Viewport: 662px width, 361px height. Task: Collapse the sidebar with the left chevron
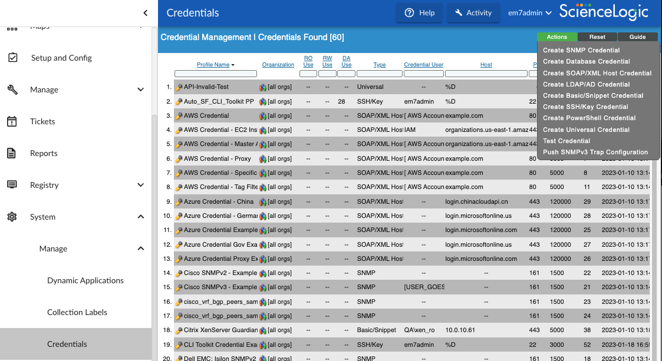click(146, 13)
